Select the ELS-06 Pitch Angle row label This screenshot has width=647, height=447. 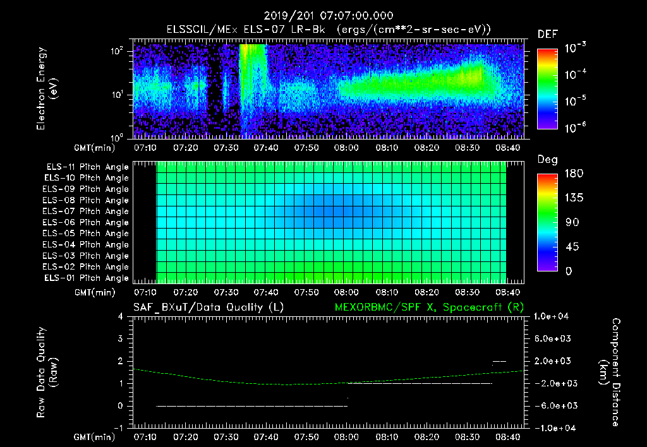[86, 222]
